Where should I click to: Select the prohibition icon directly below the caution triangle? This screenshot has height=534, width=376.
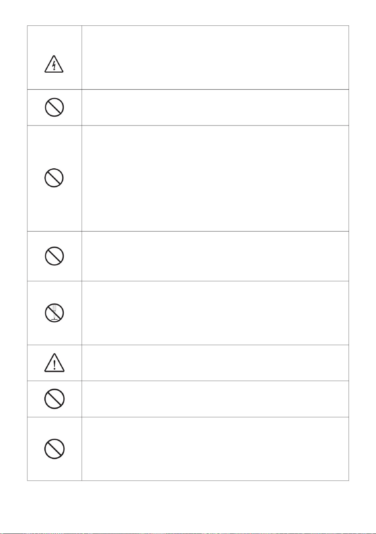click(54, 399)
